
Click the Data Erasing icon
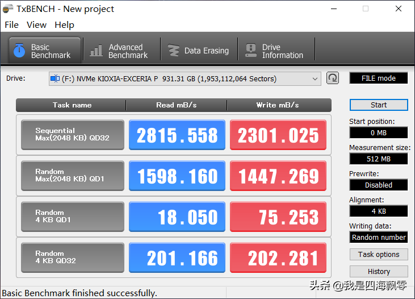click(x=174, y=51)
